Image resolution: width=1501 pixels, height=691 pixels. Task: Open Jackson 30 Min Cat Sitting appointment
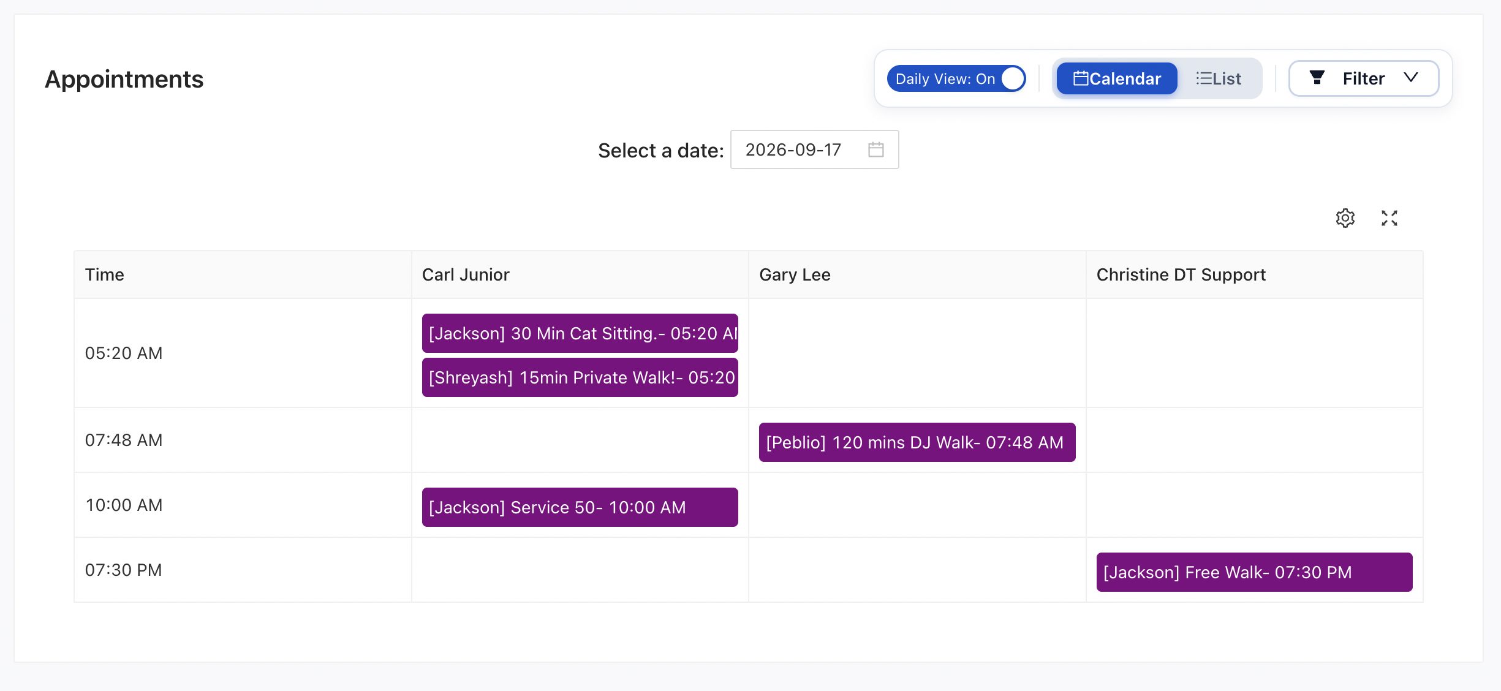pos(580,333)
